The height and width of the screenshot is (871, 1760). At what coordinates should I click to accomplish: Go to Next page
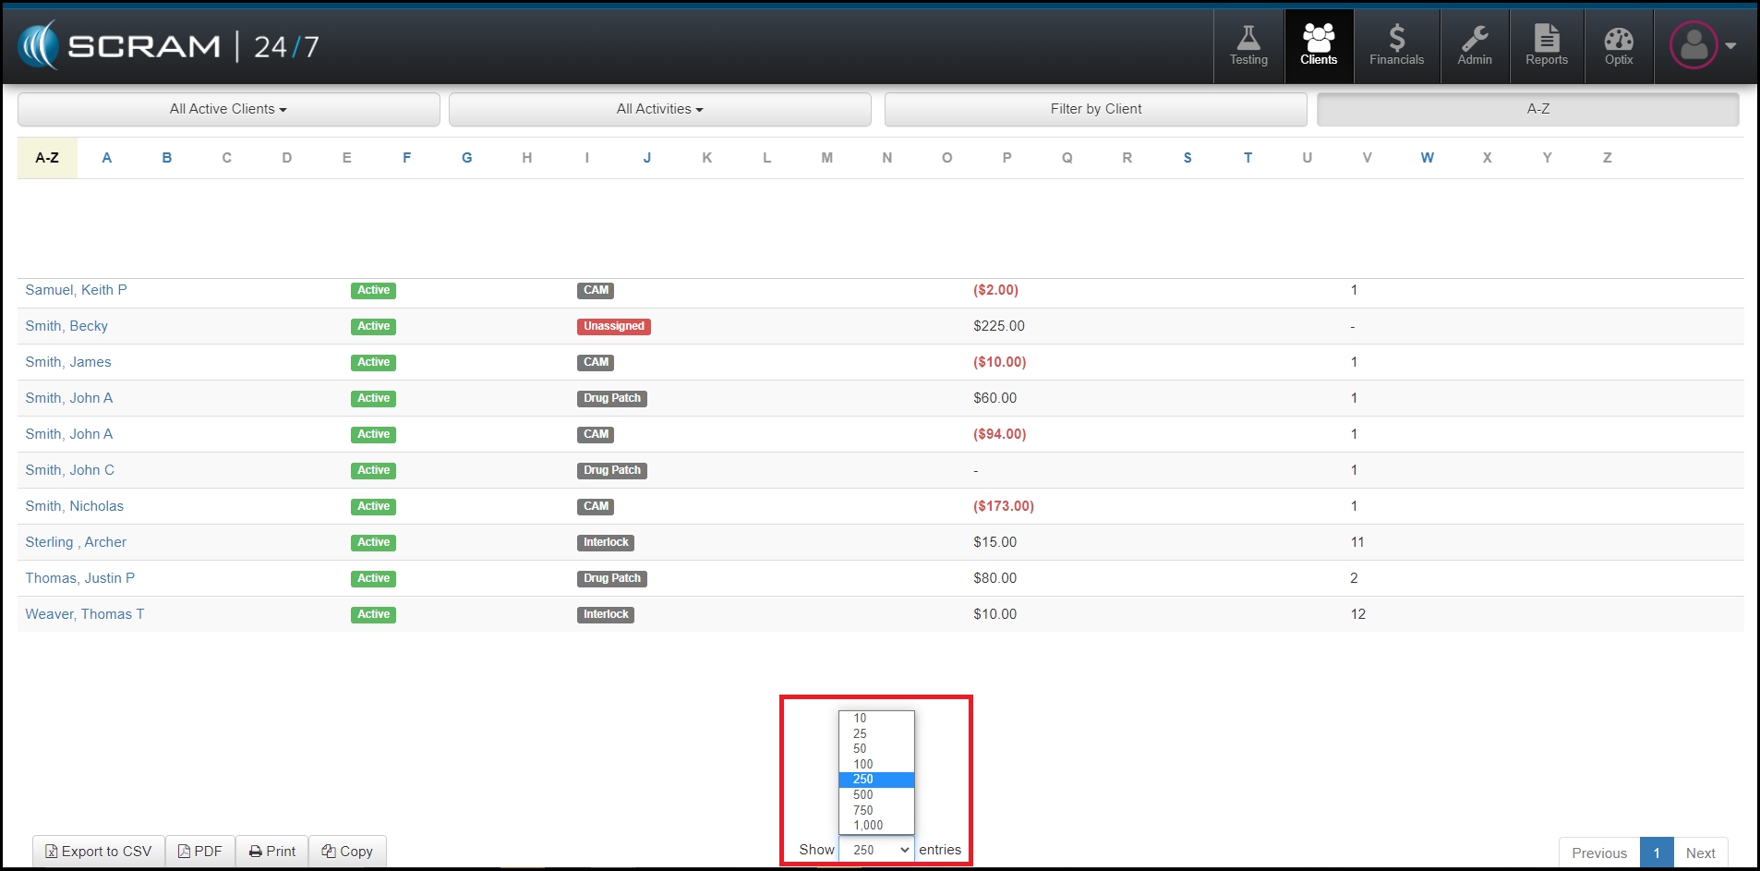click(1699, 853)
